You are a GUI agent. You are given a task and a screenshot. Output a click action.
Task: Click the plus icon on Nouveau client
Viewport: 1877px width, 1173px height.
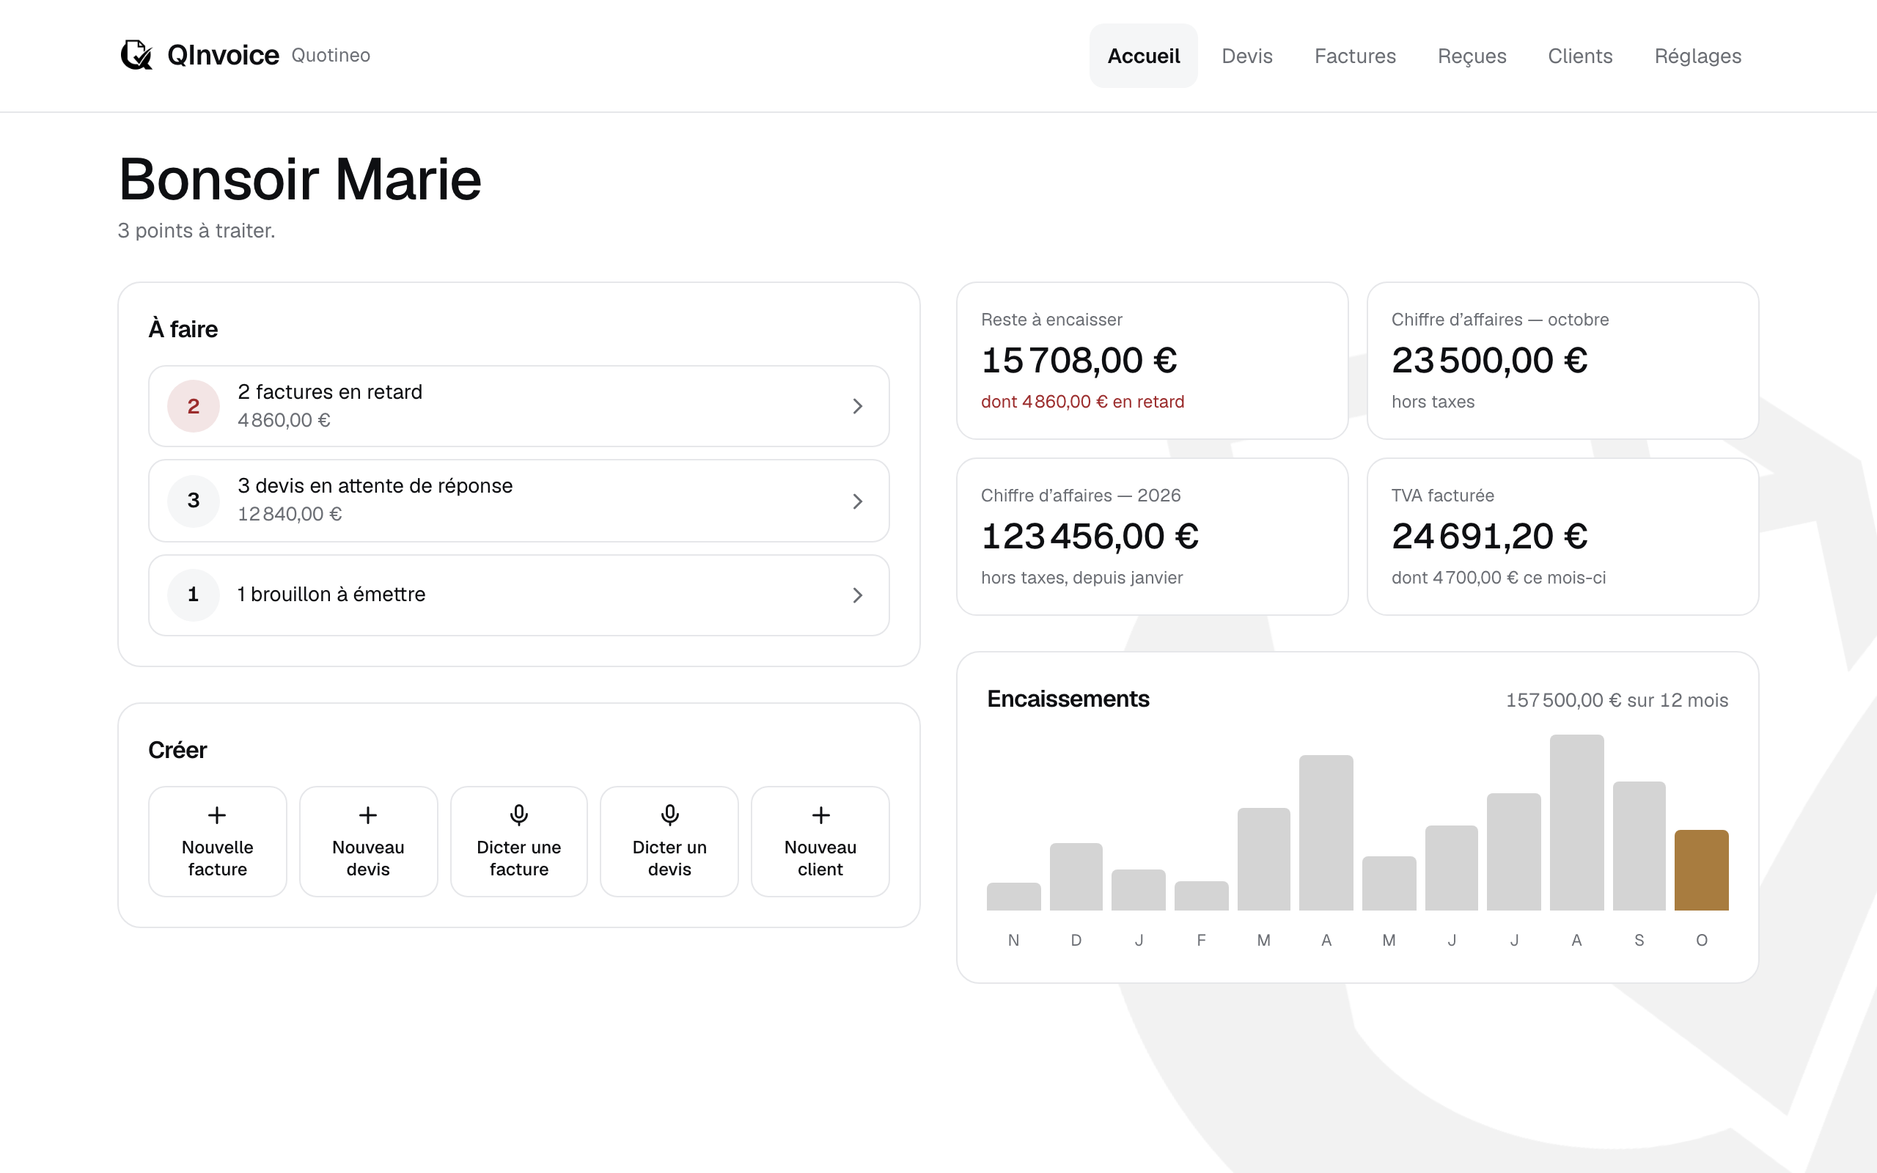click(820, 815)
